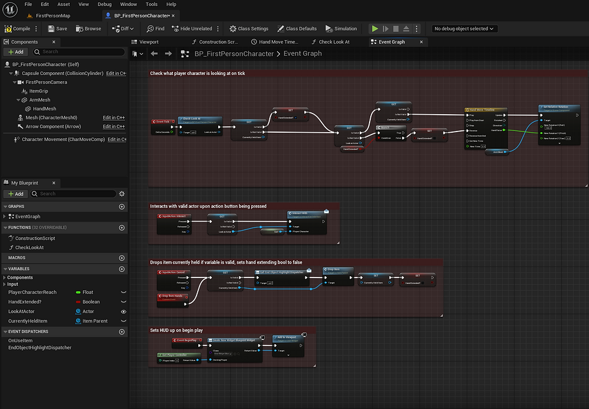Click Edit in C++ for Mesh (CharacterMesh0)
589x409 pixels.
point(114,118)
